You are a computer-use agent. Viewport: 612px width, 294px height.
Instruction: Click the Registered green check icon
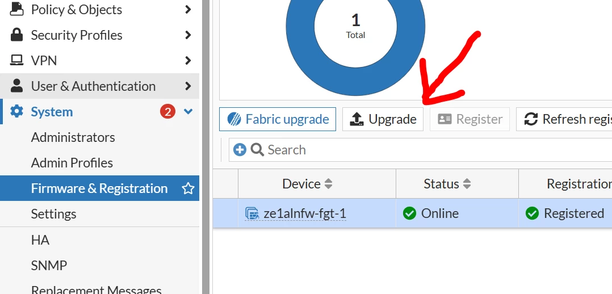[532, 213]
